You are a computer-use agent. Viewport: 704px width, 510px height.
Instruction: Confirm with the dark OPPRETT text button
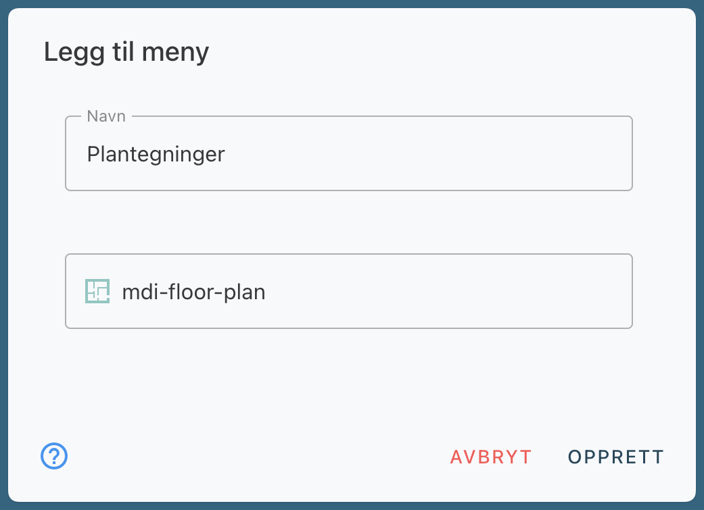(615, 457)
